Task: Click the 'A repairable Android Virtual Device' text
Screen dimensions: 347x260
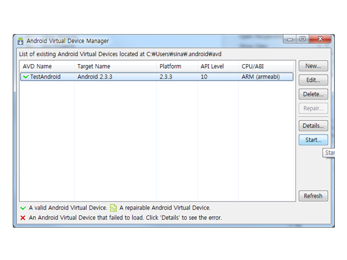Action: (165, 208)
